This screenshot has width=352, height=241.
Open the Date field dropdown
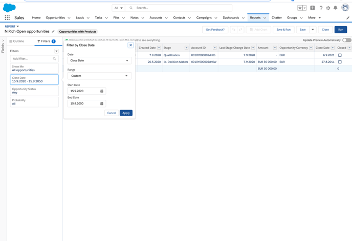point(99,61)
